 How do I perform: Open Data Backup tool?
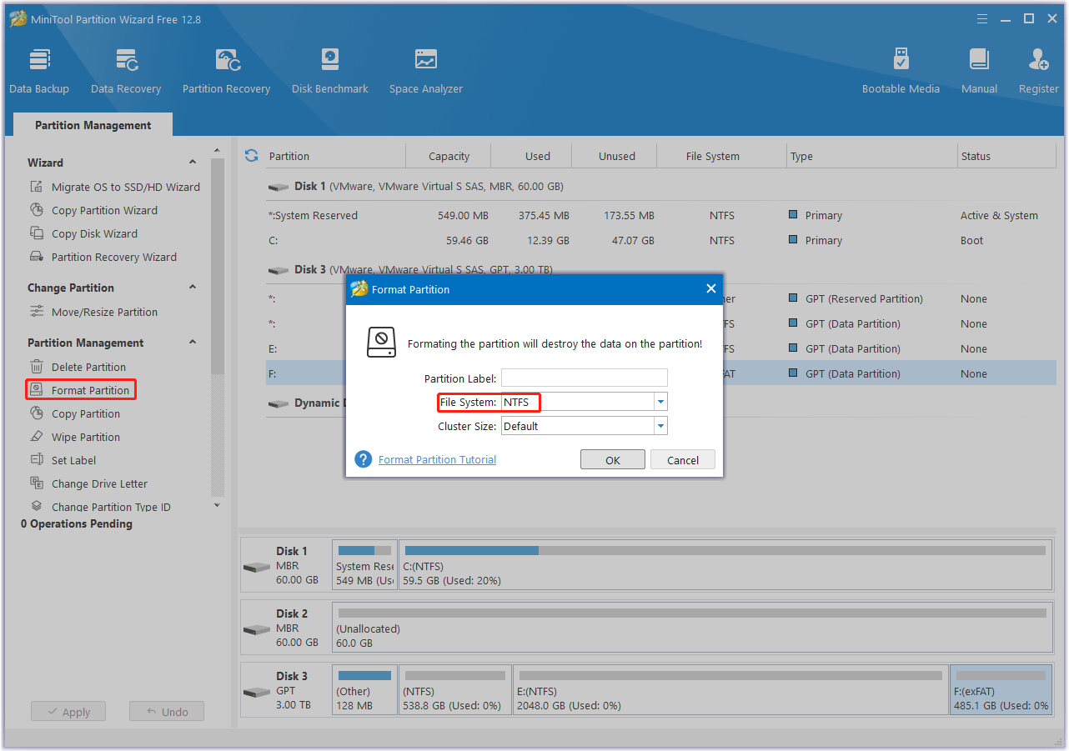coord(39,71)
